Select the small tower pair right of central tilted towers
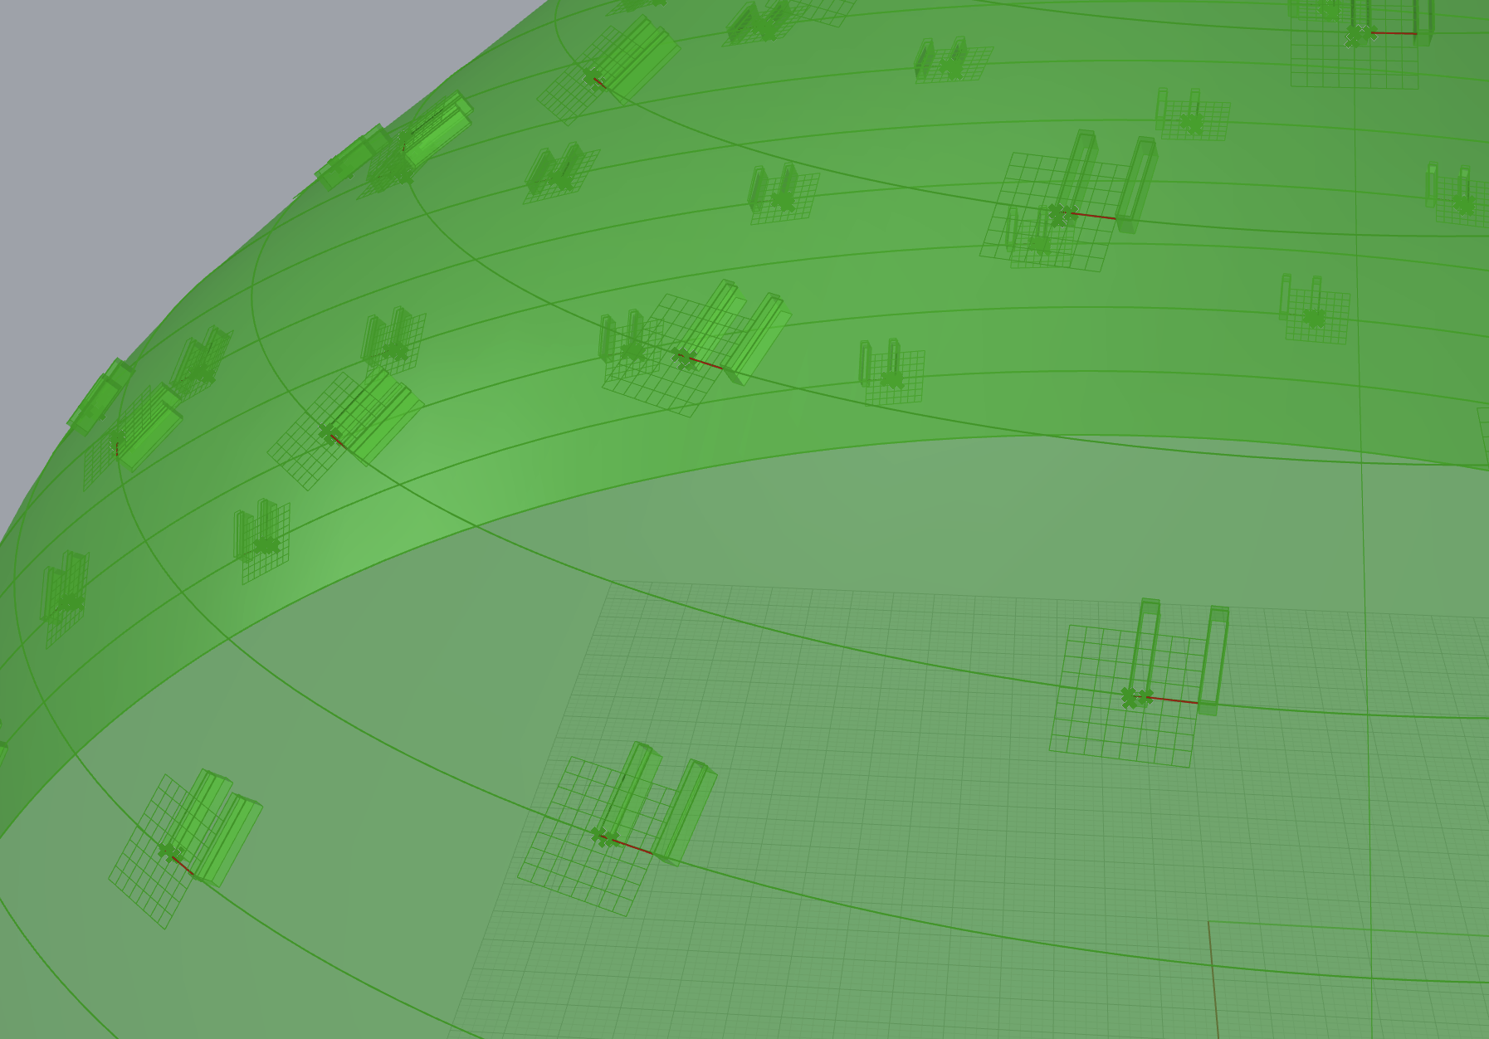 880,363
